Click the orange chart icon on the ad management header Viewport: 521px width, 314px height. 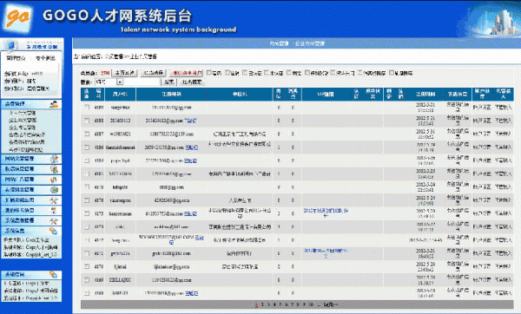(54, 180)
